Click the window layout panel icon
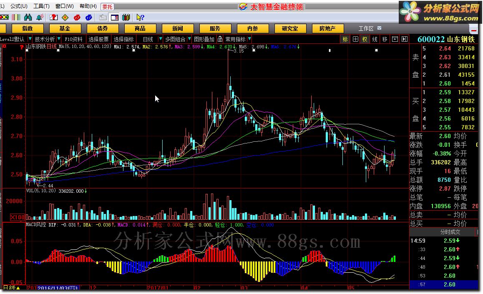 [x=115, y=17]
